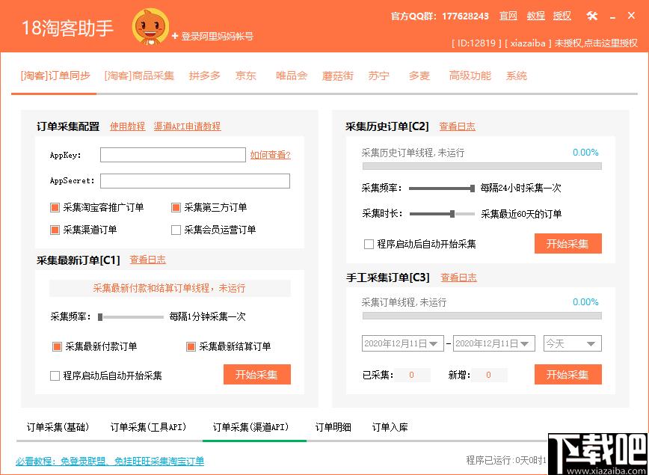Toggle 采集淘宝客推广订单 checkbox

[x=55, y=207]
